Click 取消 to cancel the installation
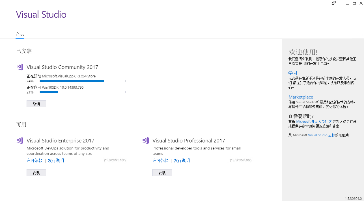This screenshot has width=364, height=201. pyautogui.click(x=36, y=104)
